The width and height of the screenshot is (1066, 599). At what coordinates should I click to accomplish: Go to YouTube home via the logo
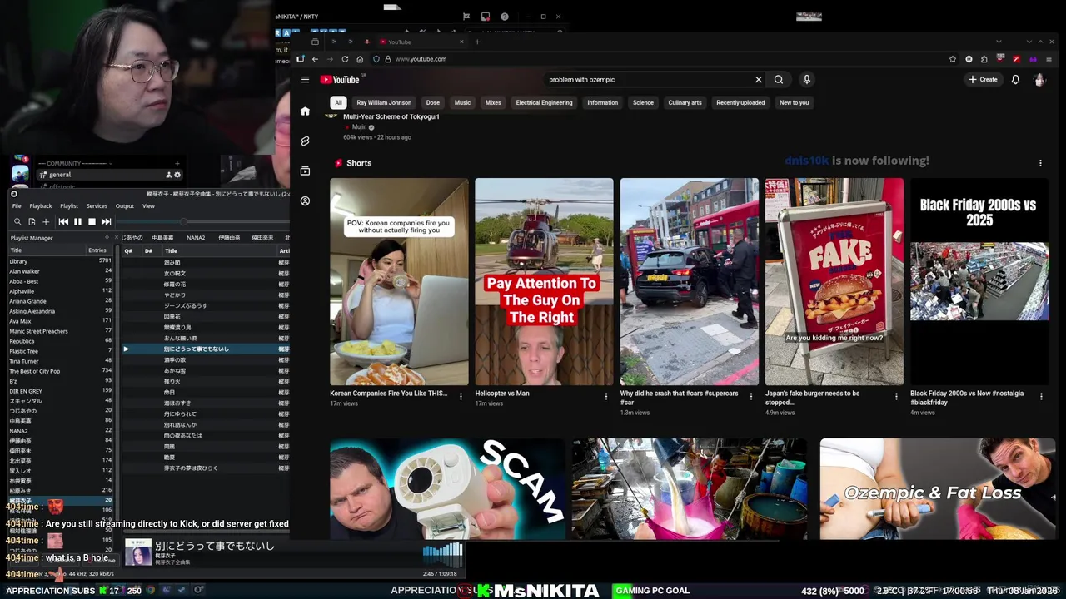coord(340,80)
